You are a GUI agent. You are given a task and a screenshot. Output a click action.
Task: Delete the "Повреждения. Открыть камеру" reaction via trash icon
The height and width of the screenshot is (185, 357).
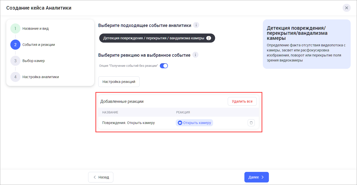pos(251,123)
